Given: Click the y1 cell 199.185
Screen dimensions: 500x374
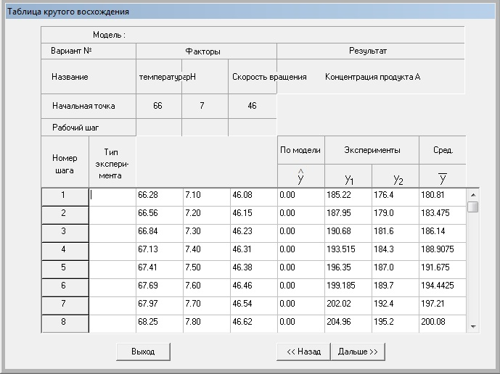Looking at the screenshot, I should (x=348, y=288).
